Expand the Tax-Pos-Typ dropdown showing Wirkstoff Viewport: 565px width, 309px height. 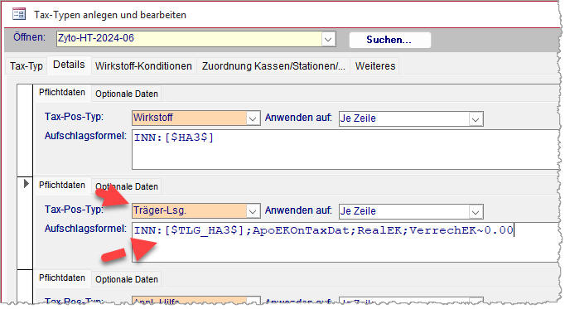click(253, 118)
